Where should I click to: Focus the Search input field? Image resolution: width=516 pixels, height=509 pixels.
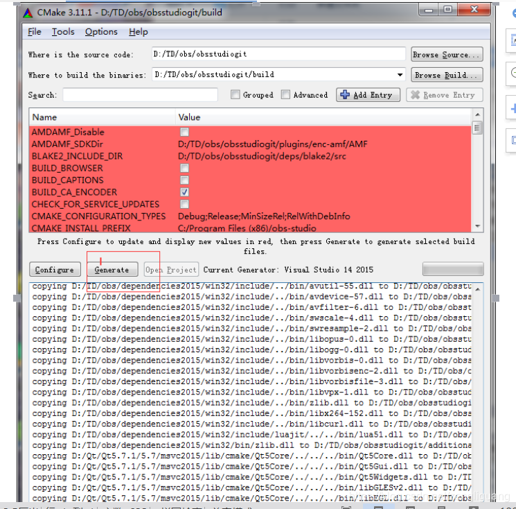(140, 95)
